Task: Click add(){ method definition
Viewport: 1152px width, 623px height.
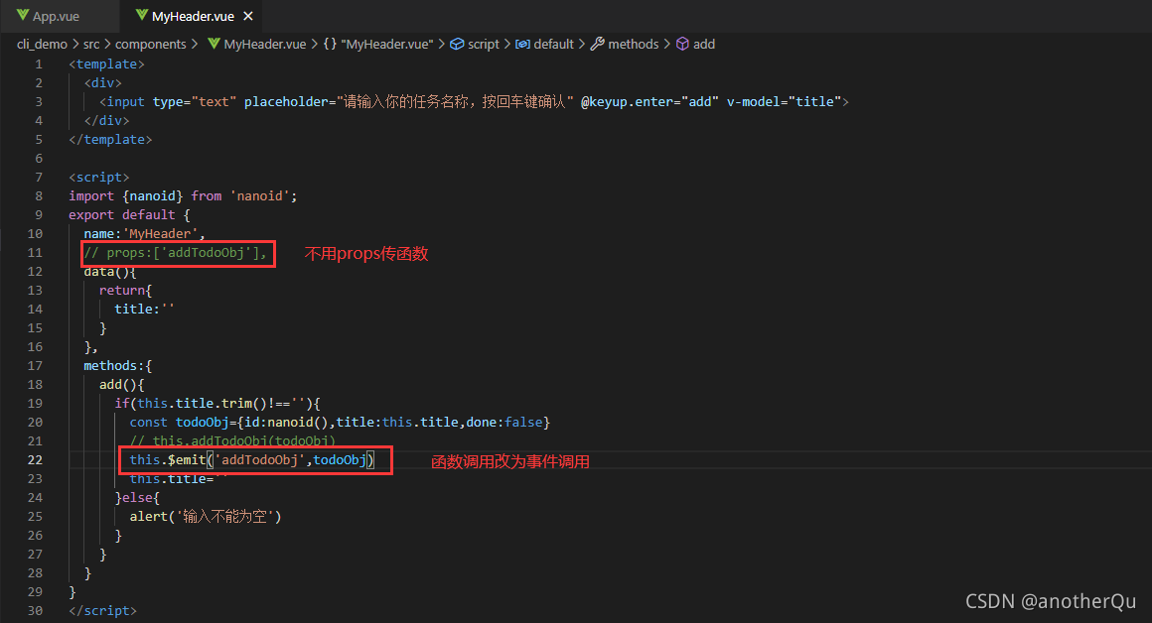Action: tap(122, 385)
